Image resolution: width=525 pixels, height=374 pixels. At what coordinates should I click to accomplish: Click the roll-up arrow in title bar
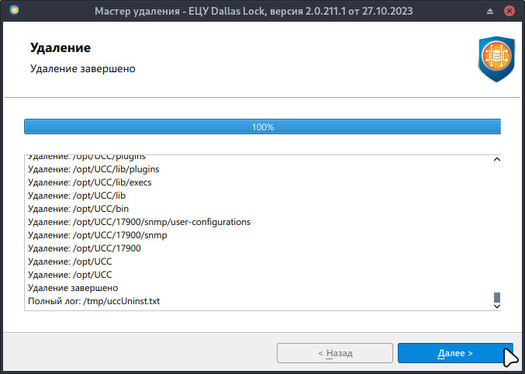click(x=490, y=12)
